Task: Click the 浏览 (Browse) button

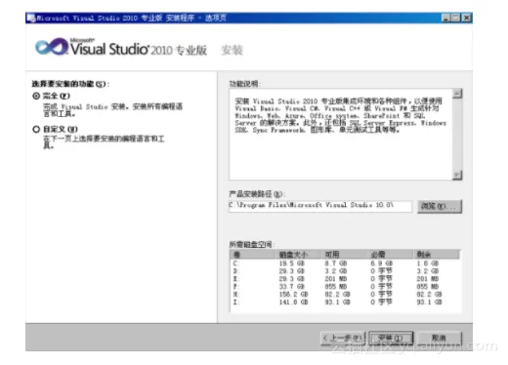Action: point(440,207)
